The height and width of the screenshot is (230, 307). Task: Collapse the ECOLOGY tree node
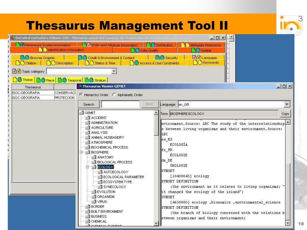87,167
